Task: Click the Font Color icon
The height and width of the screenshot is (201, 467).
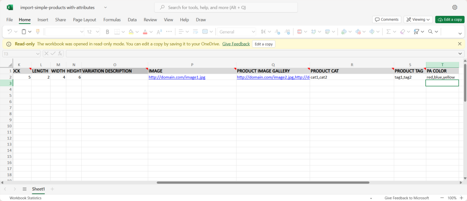Action: tap(145, 32)
